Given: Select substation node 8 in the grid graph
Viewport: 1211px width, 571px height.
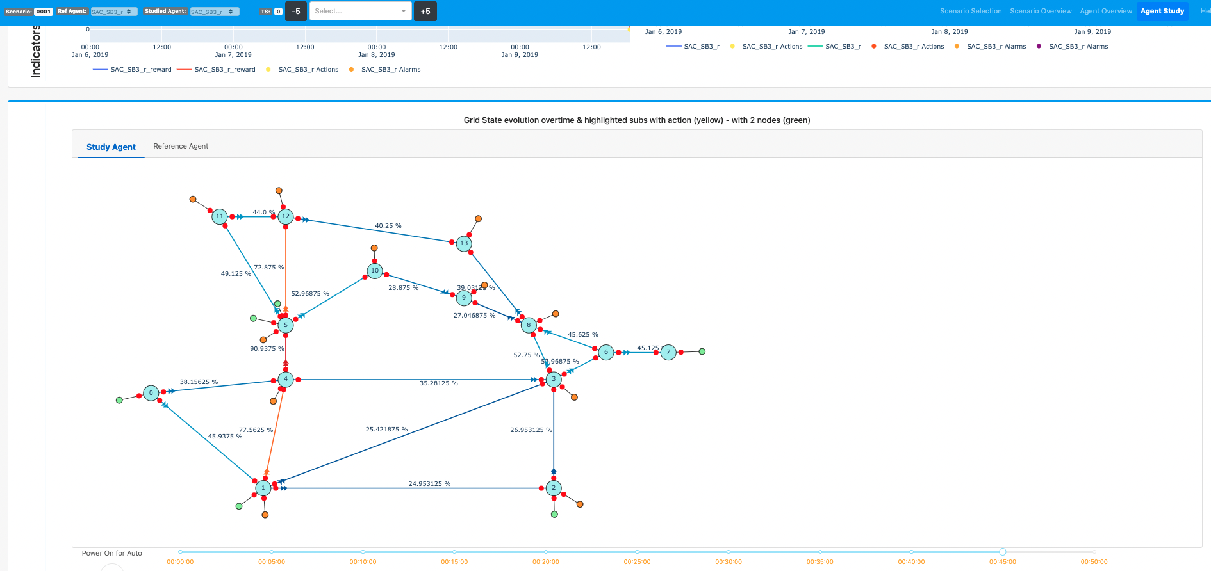Looking at the screenshot, I should pos(529,325).
